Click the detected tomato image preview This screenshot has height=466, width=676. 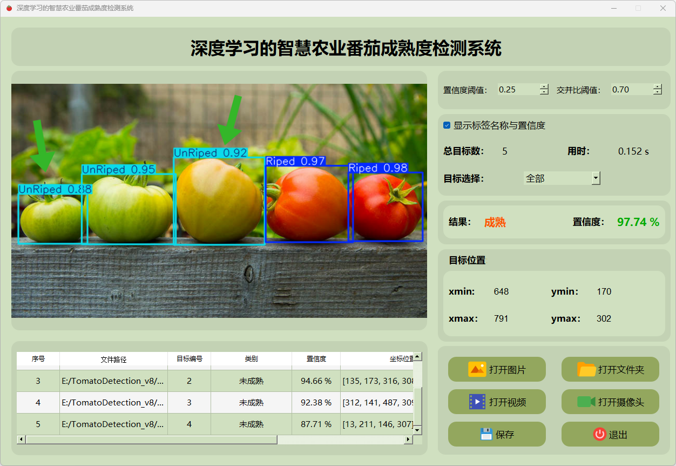point(219,201)
